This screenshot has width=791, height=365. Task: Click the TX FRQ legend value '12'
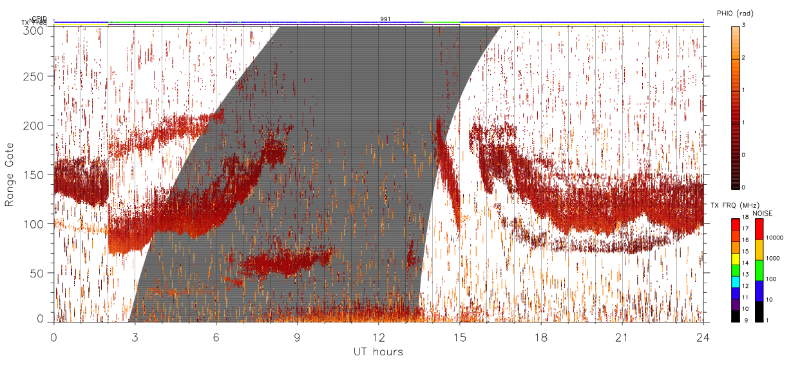coord(745,286)
